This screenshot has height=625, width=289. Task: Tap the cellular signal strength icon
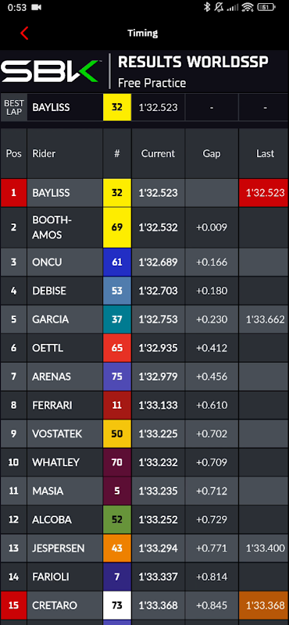[x=232, y=8]
